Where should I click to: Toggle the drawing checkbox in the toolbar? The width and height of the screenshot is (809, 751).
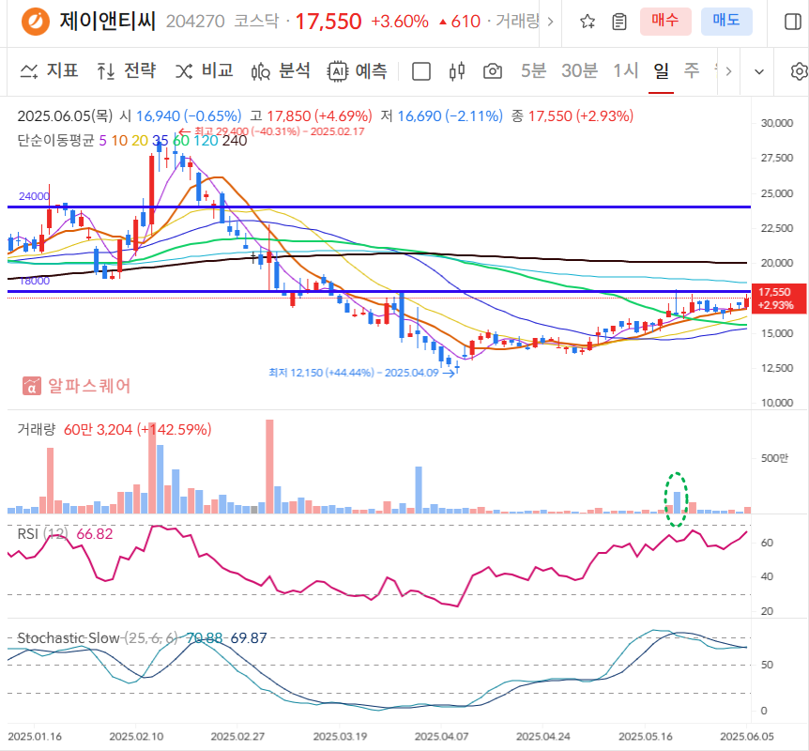pyautogui.click(x=420, y=70)
